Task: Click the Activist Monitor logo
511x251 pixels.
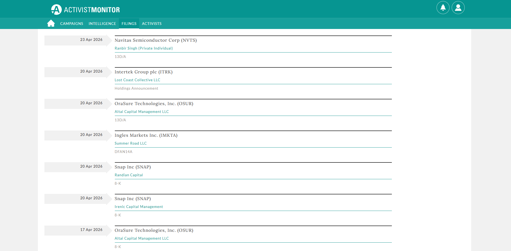Action: click(86, 9)
